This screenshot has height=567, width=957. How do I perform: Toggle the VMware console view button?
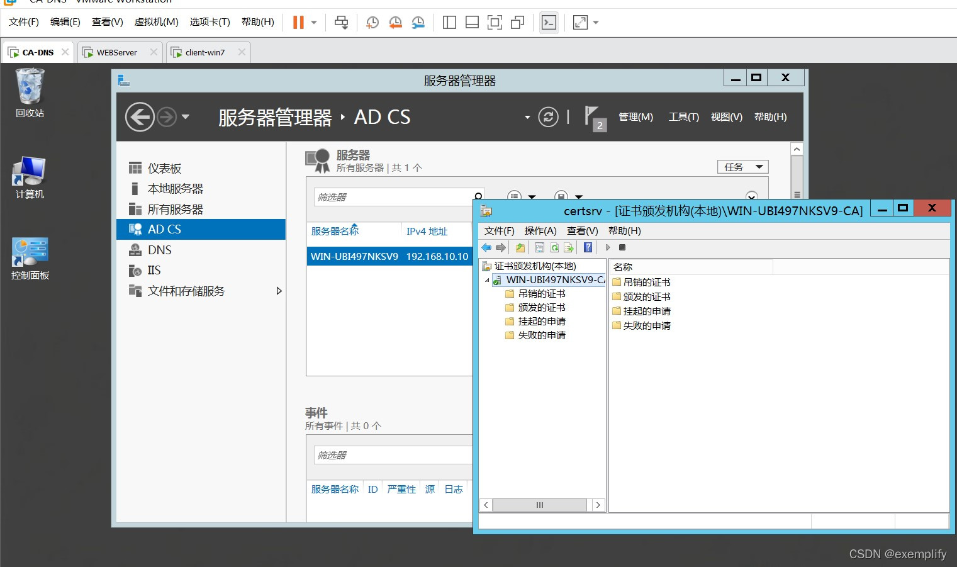(549, 23)
